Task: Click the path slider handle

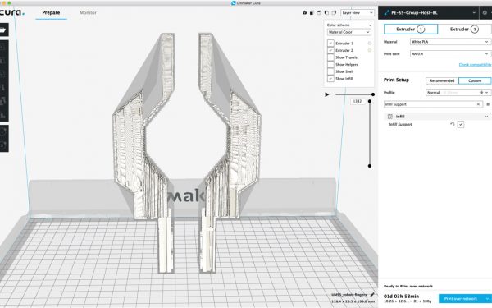Action: pyautogui.click(x=373, y=94)
